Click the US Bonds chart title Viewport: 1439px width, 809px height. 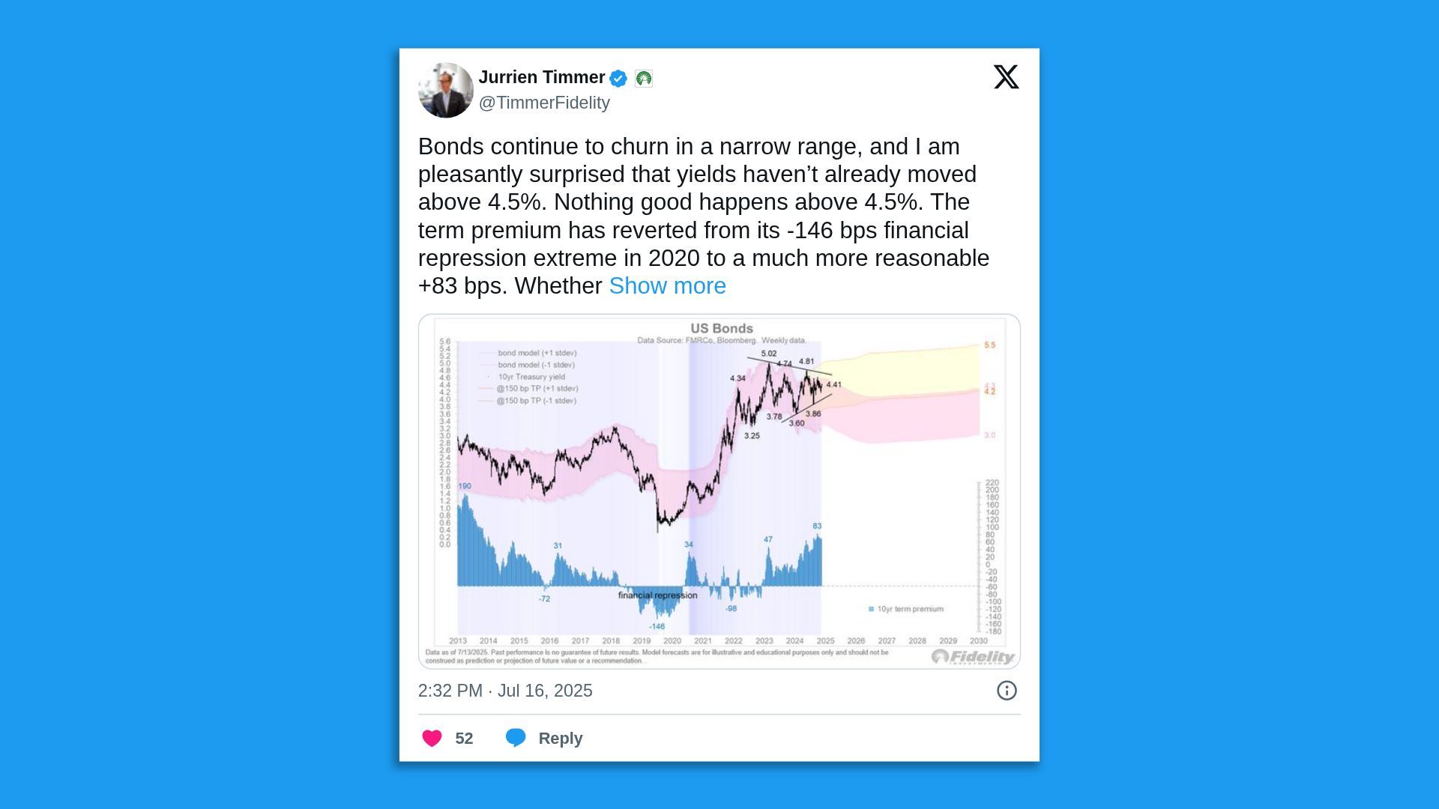point(722,327)
